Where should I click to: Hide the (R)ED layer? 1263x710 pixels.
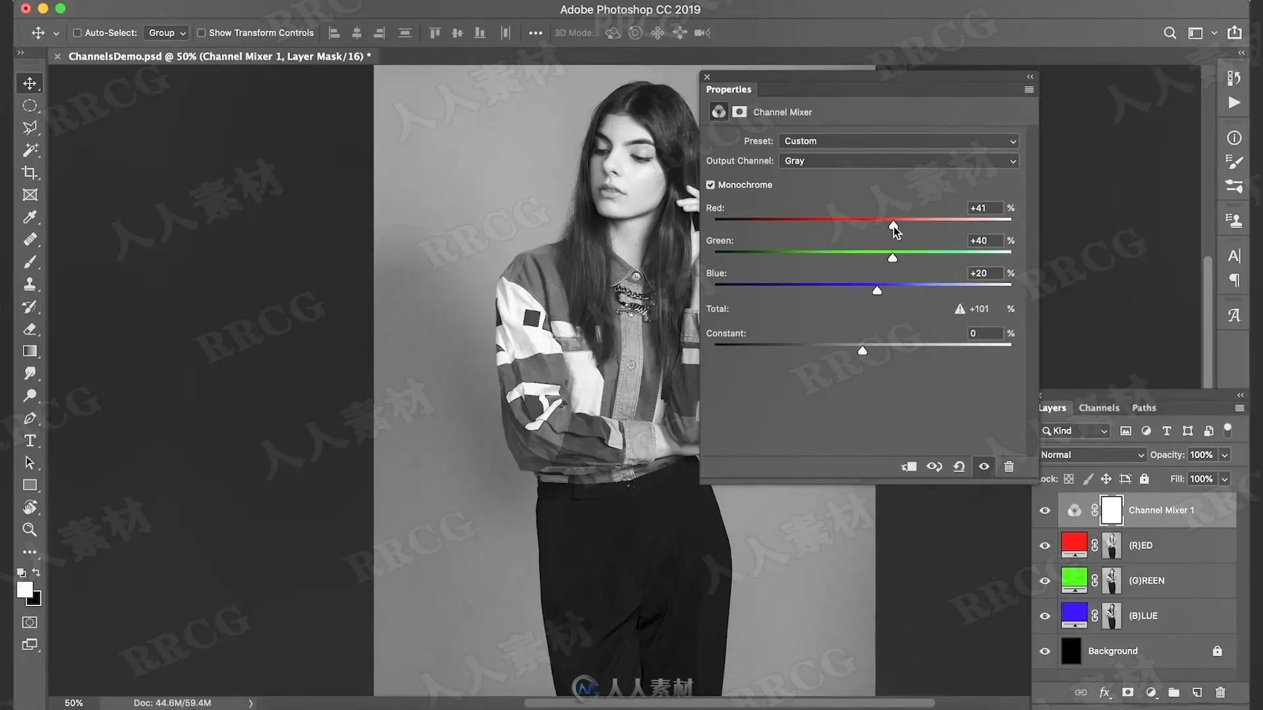[x=1045, y=546]
